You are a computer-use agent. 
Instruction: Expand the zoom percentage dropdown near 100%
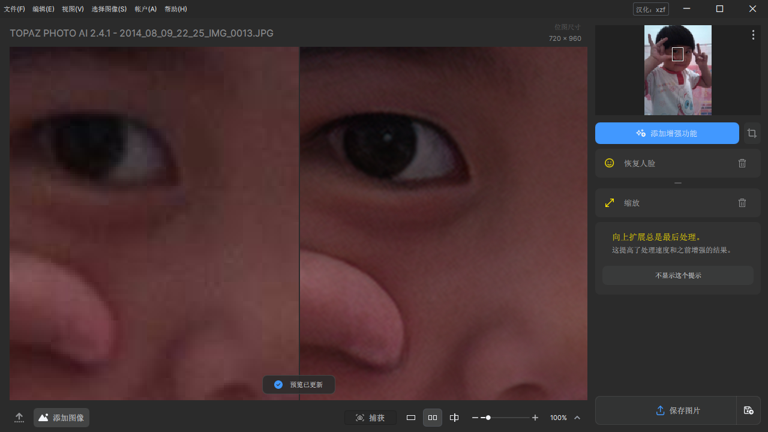pyautogui.click(x=577, y=417)
